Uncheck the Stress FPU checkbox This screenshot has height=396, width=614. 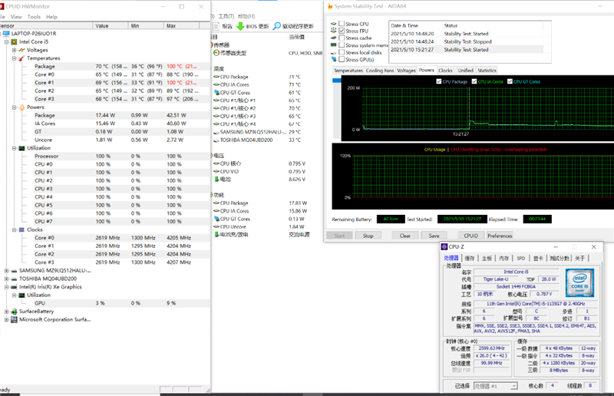pos(342,31)
